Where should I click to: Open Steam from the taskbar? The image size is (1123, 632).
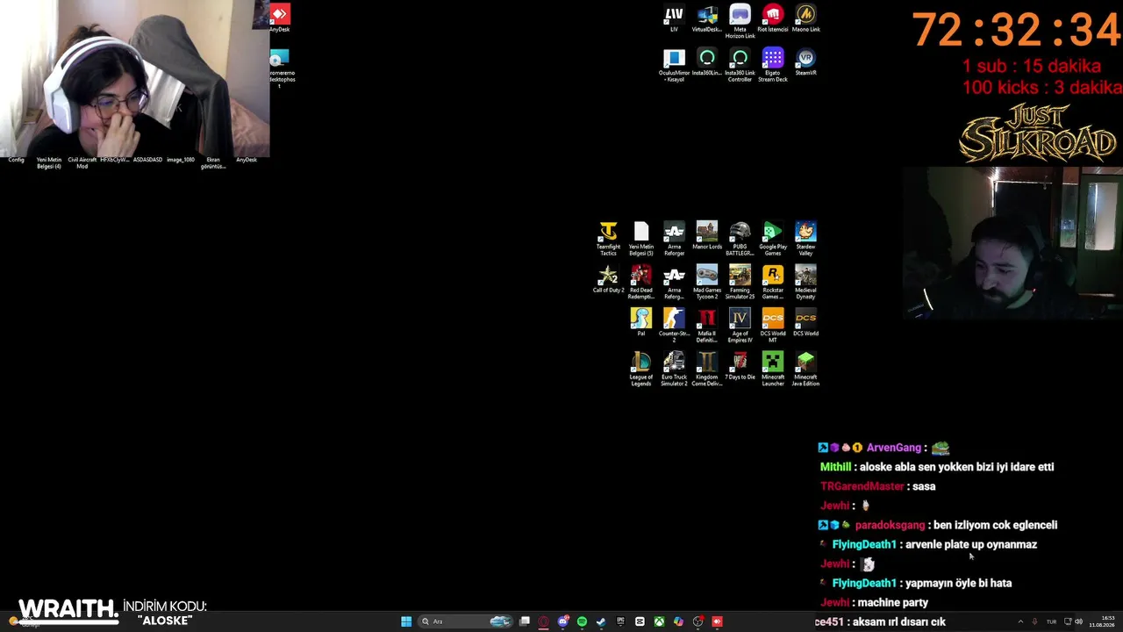pos(601,621)
